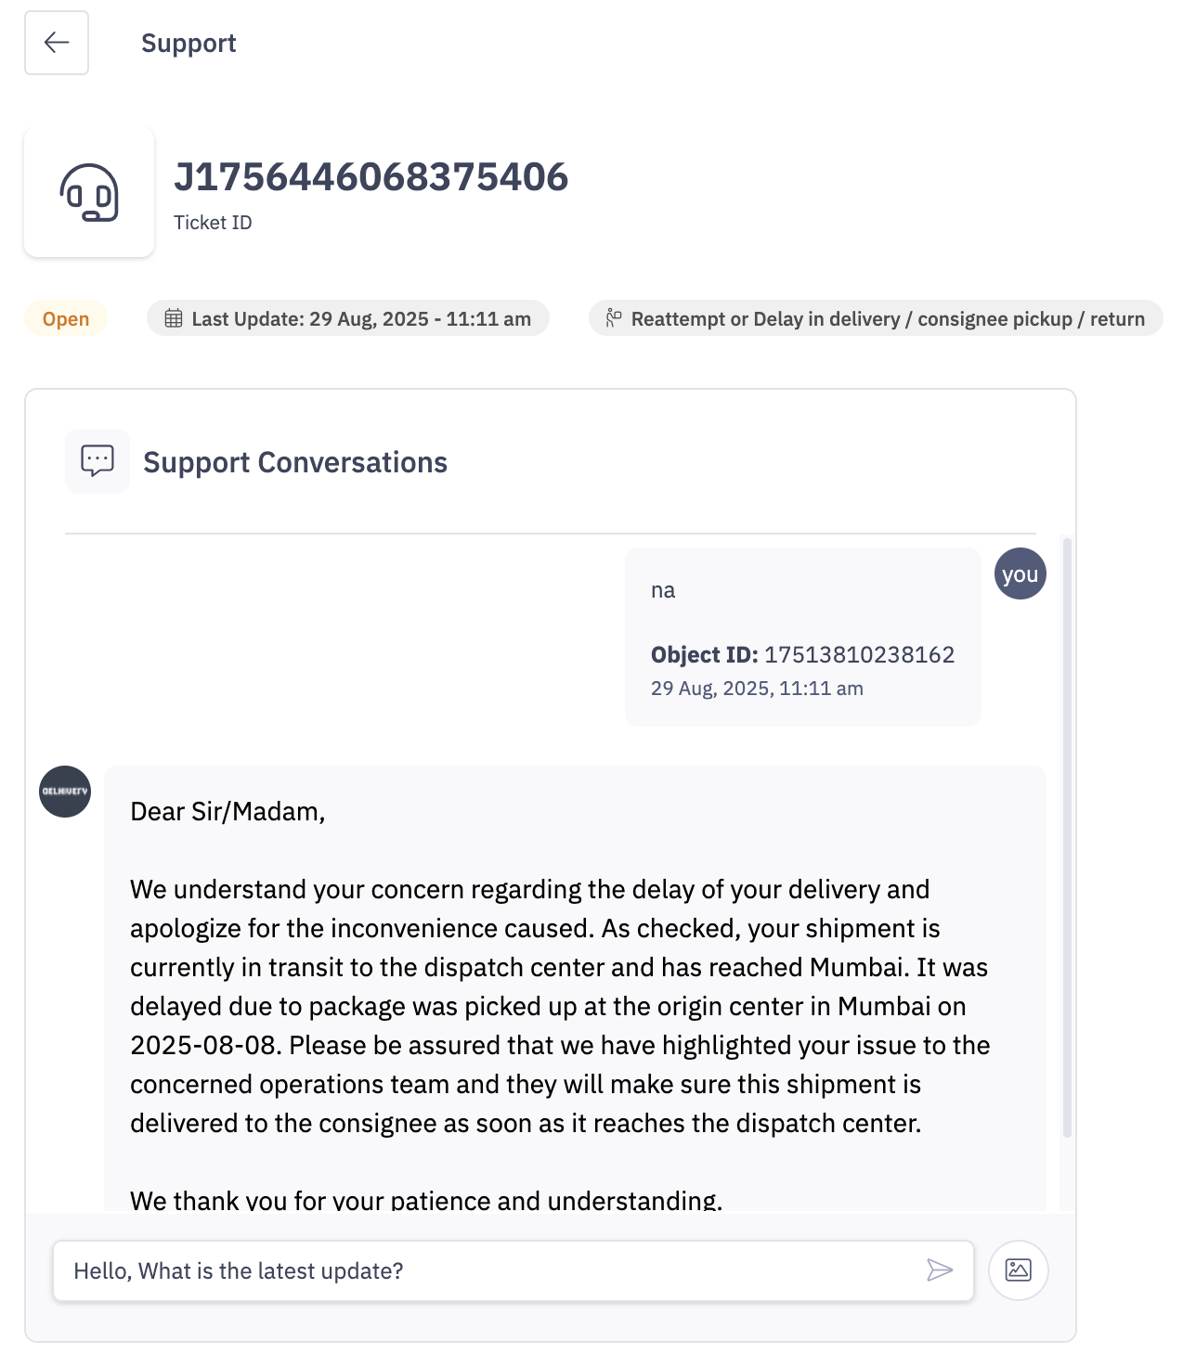Click the Delhivery agent avatar
The height and width of the screenshot is (1366, 1196).
[x=65, y=792]
